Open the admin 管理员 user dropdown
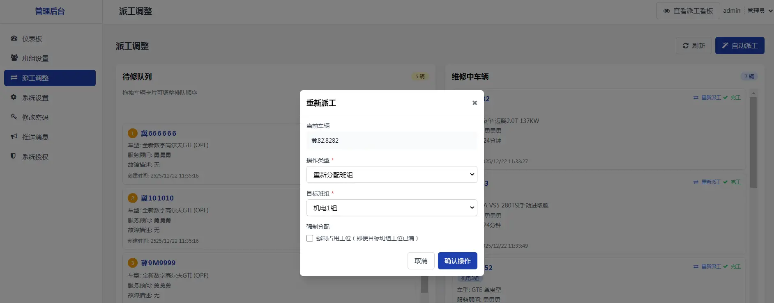774x303 pixels. (x=748, y=11)
